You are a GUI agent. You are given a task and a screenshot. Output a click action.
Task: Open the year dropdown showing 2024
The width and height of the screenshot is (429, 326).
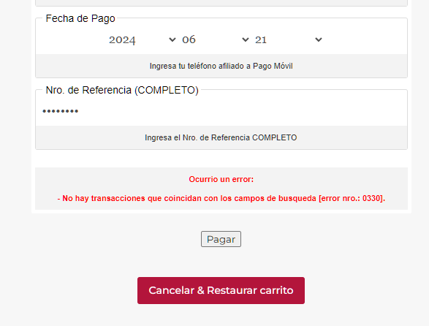pos(143,39)
